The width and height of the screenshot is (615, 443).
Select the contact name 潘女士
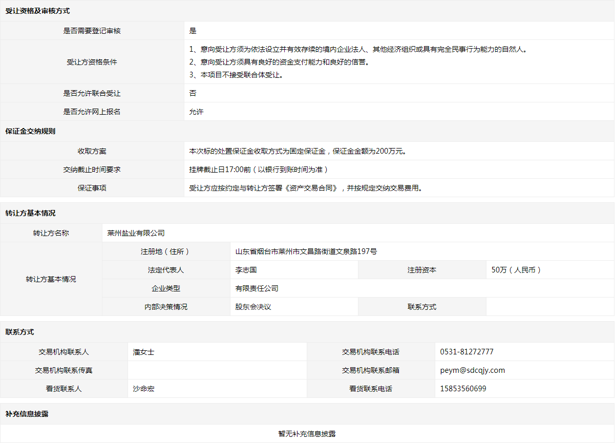click(x=143, y=352)
